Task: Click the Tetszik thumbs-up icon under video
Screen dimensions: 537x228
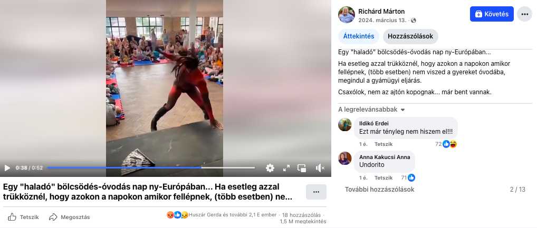Action: tap(12, 217)
